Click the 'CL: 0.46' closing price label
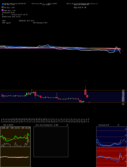This screenshot has height=167, width=127. click(46, 5)
